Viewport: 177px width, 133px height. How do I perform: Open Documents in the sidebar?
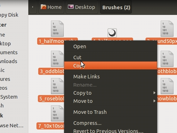click(9, 52)
